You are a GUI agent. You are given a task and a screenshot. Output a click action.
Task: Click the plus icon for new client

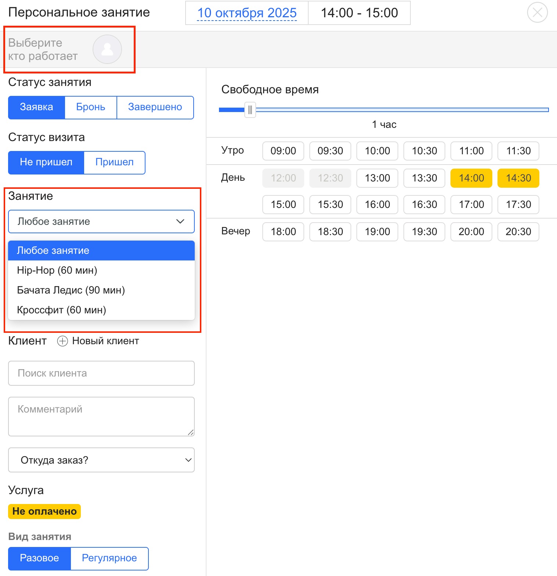point(62,341)
